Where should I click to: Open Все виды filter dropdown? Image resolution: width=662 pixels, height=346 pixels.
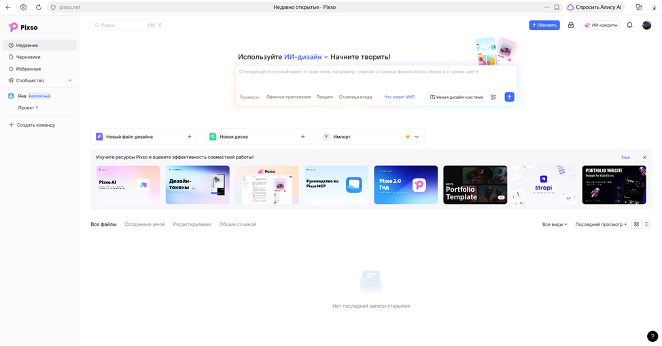pos(555,224)
